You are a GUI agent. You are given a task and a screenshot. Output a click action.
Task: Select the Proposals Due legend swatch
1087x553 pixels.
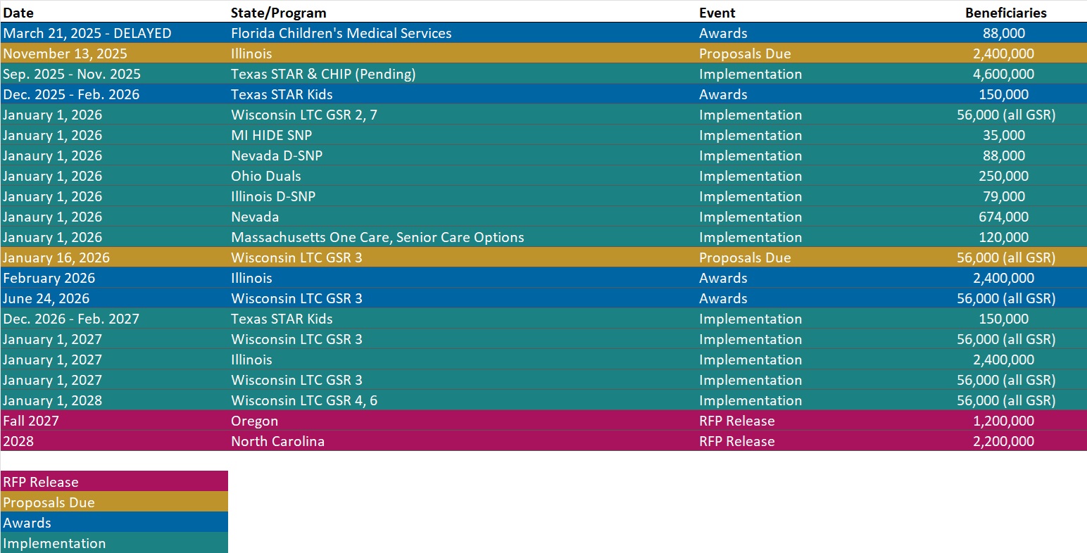[114, 502]
